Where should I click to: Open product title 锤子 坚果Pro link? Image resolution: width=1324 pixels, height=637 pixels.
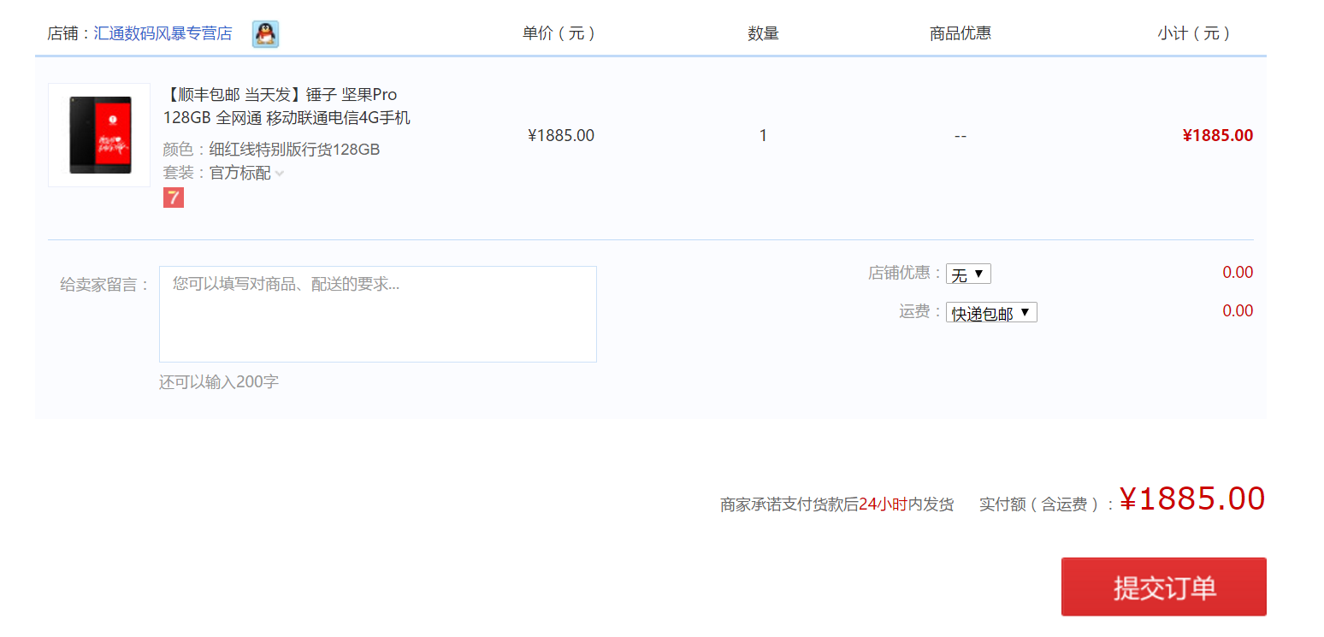click(x=287, y=106)
